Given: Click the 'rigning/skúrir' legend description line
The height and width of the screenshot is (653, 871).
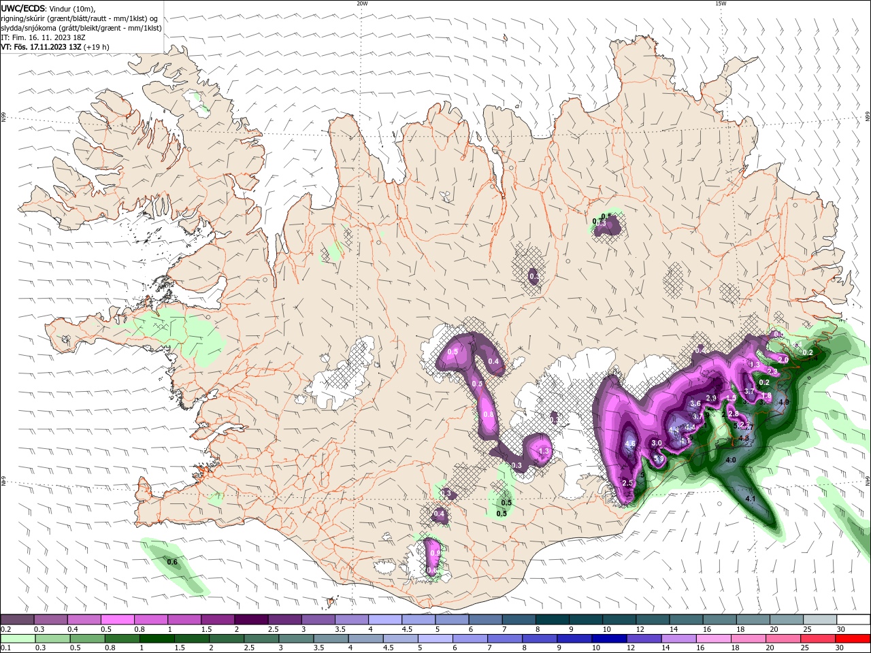Looking at the screenshot, I should click(80, 18).
